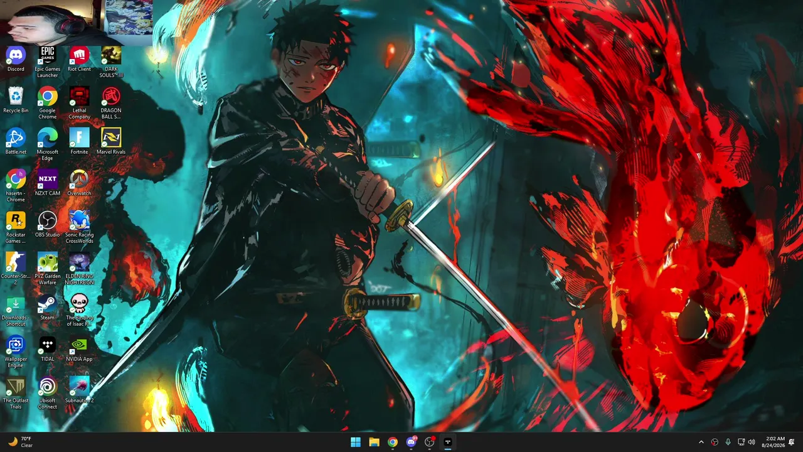Screen dimensions: 803x452
Task: Select the Dark Souls III desktop icon
Action: click(x=111, y=62)
